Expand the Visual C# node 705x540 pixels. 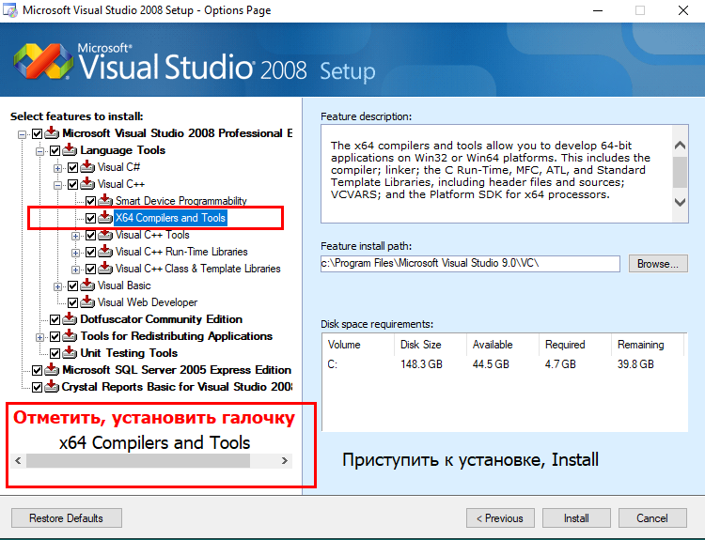pos(57,168)
